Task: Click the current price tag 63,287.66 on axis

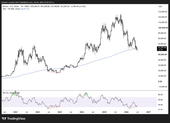Action: 162,48
